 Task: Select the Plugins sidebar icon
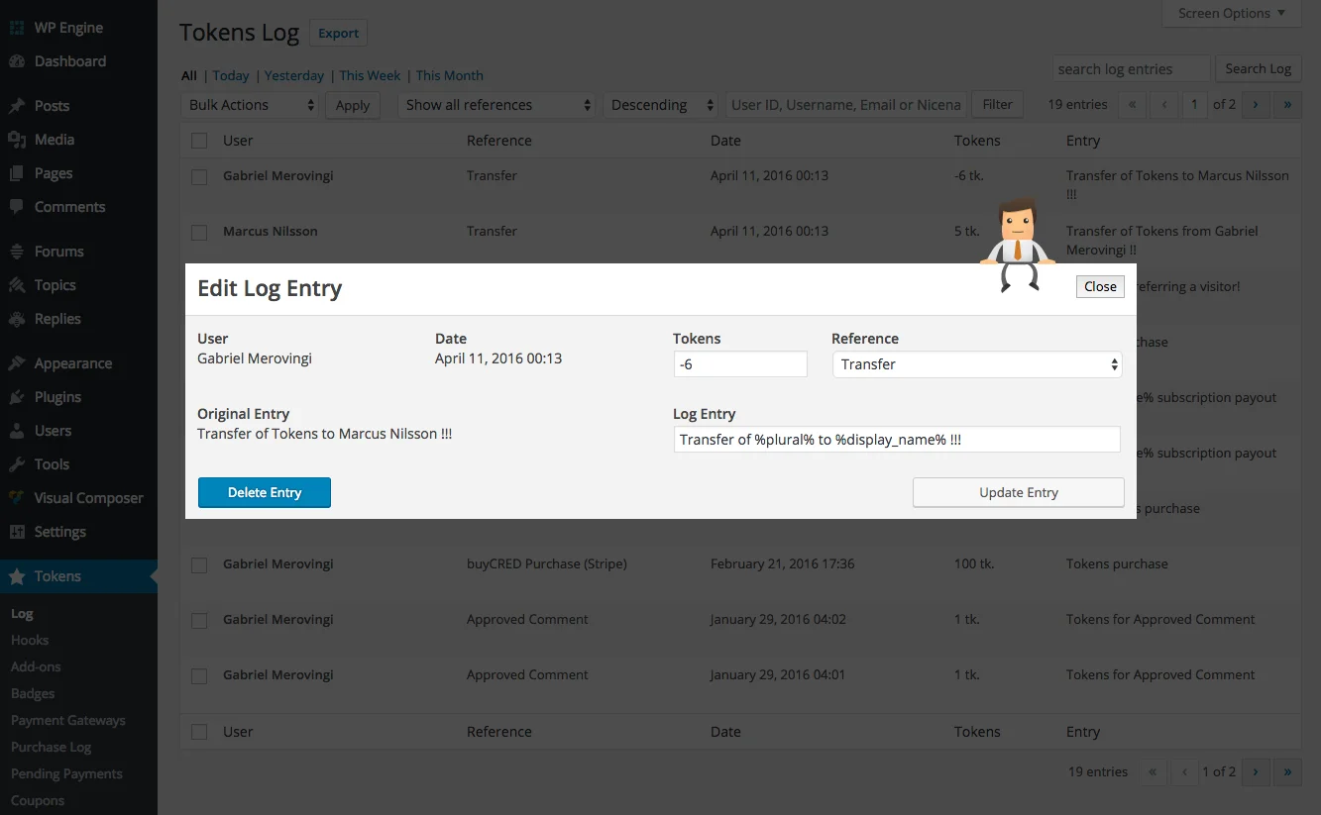point(18,396)
